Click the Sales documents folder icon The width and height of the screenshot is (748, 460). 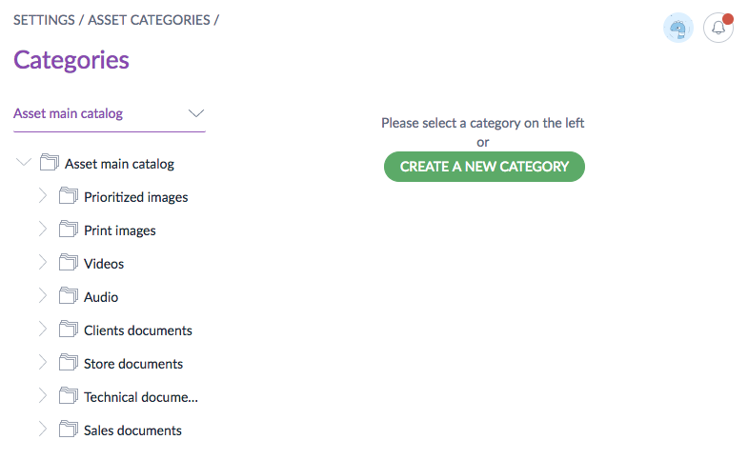click(68, 430)
